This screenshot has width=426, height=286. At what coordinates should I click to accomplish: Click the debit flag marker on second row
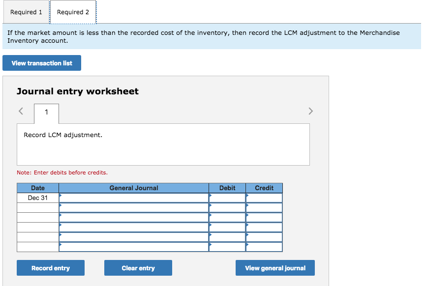click(x=210, y=205)
